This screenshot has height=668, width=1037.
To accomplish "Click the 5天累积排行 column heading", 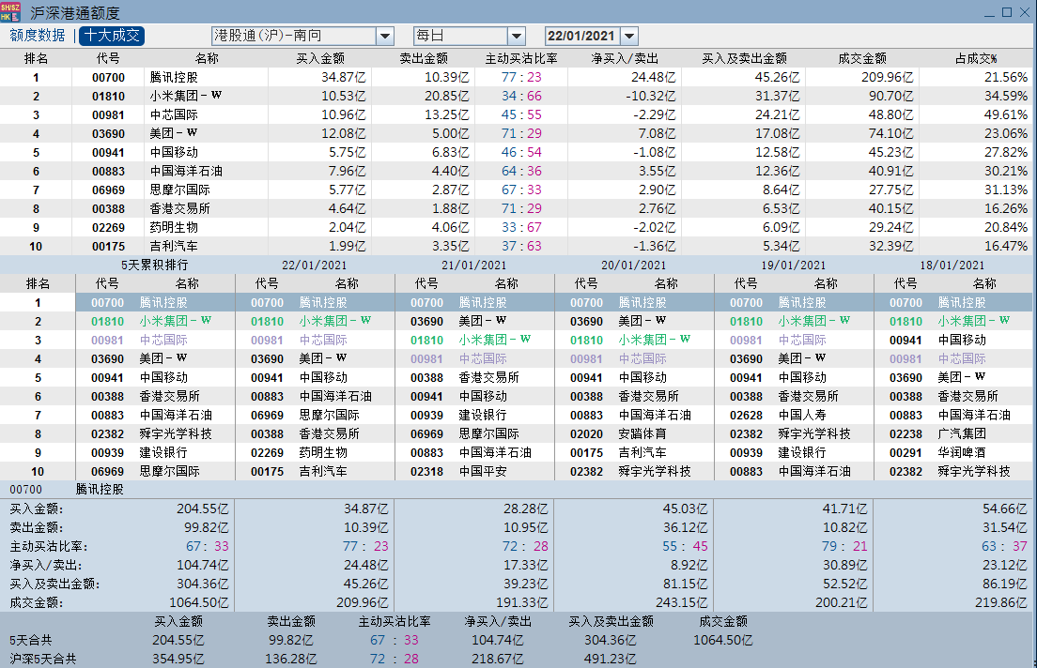I will (x=155, y=265).
